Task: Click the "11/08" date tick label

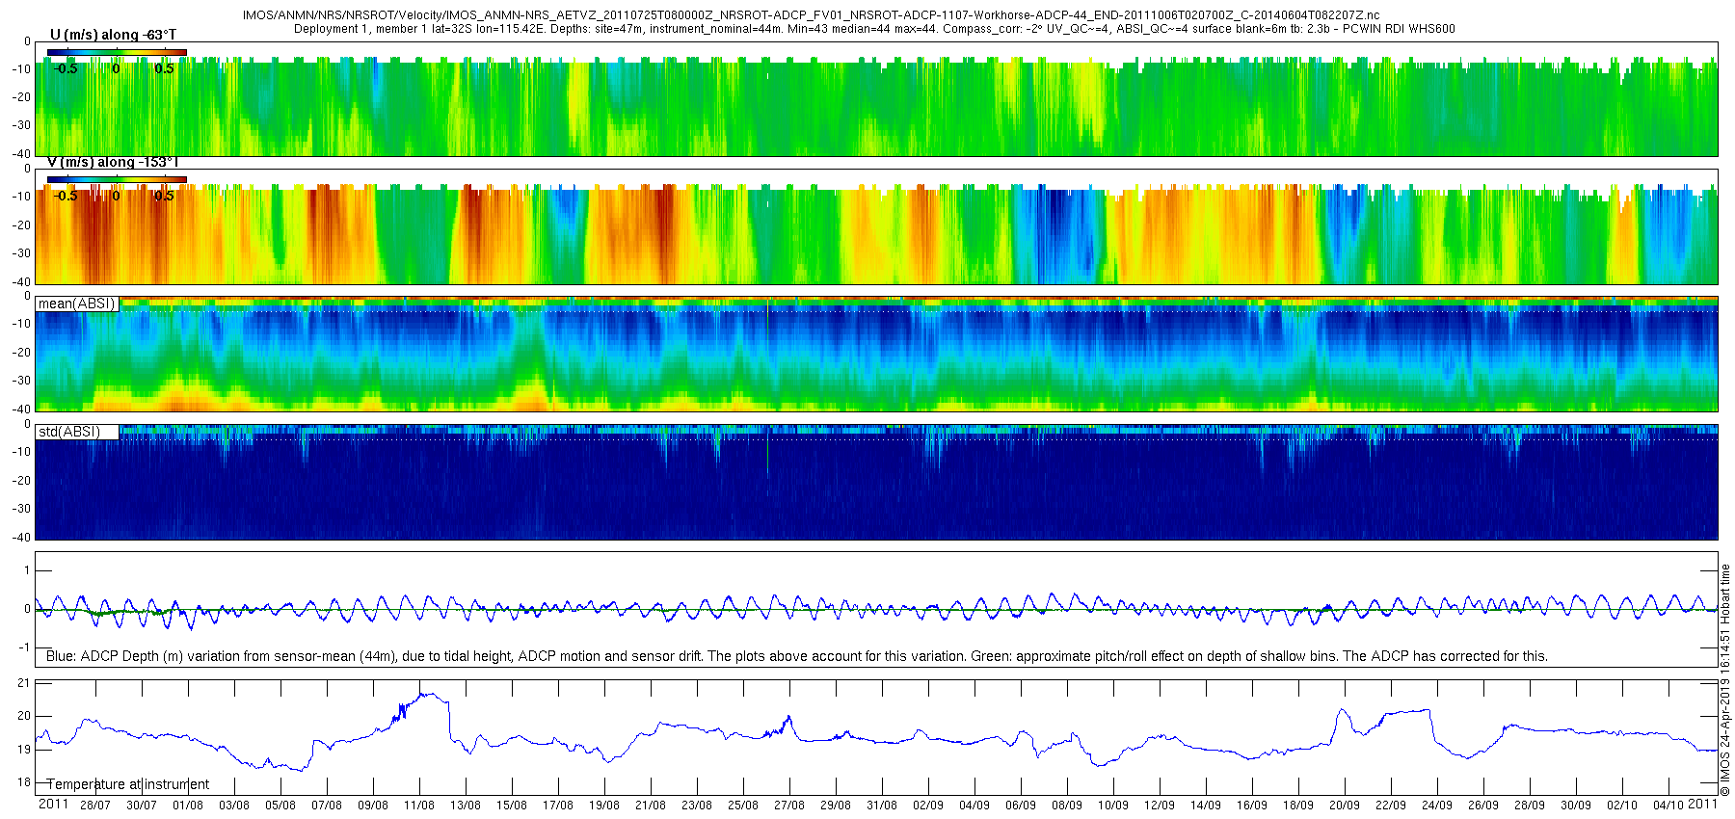Action: point(418,806)
